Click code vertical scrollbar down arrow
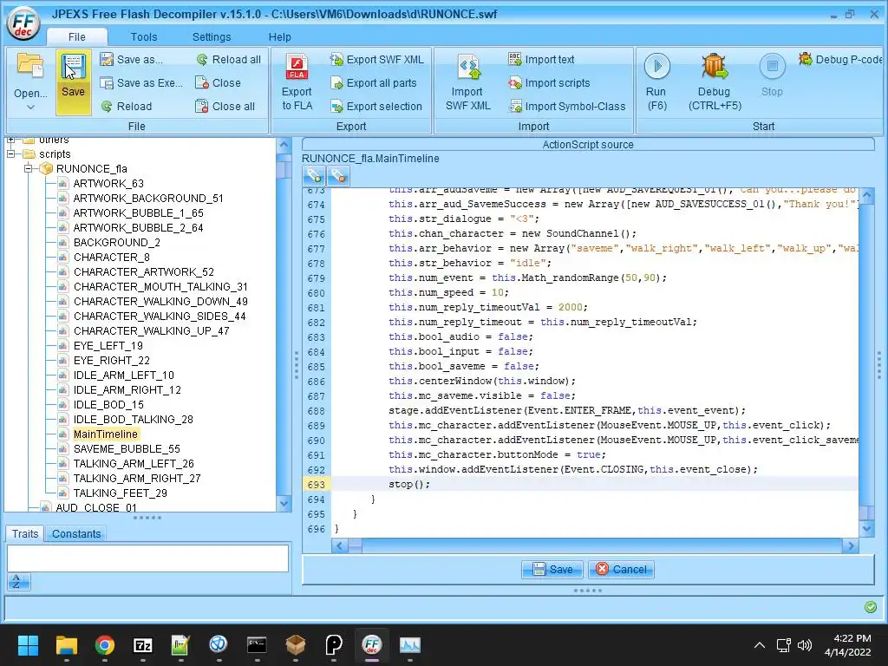This screenshot has width=888, height=666. [866, 528]
